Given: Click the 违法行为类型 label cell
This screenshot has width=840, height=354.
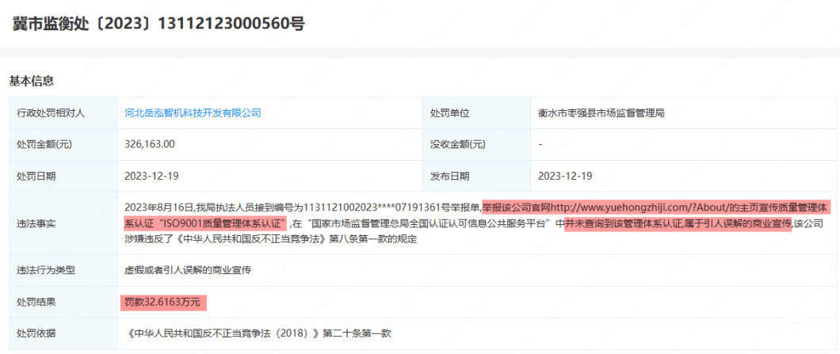Looking at the screenshot, I should coord(63,271).
